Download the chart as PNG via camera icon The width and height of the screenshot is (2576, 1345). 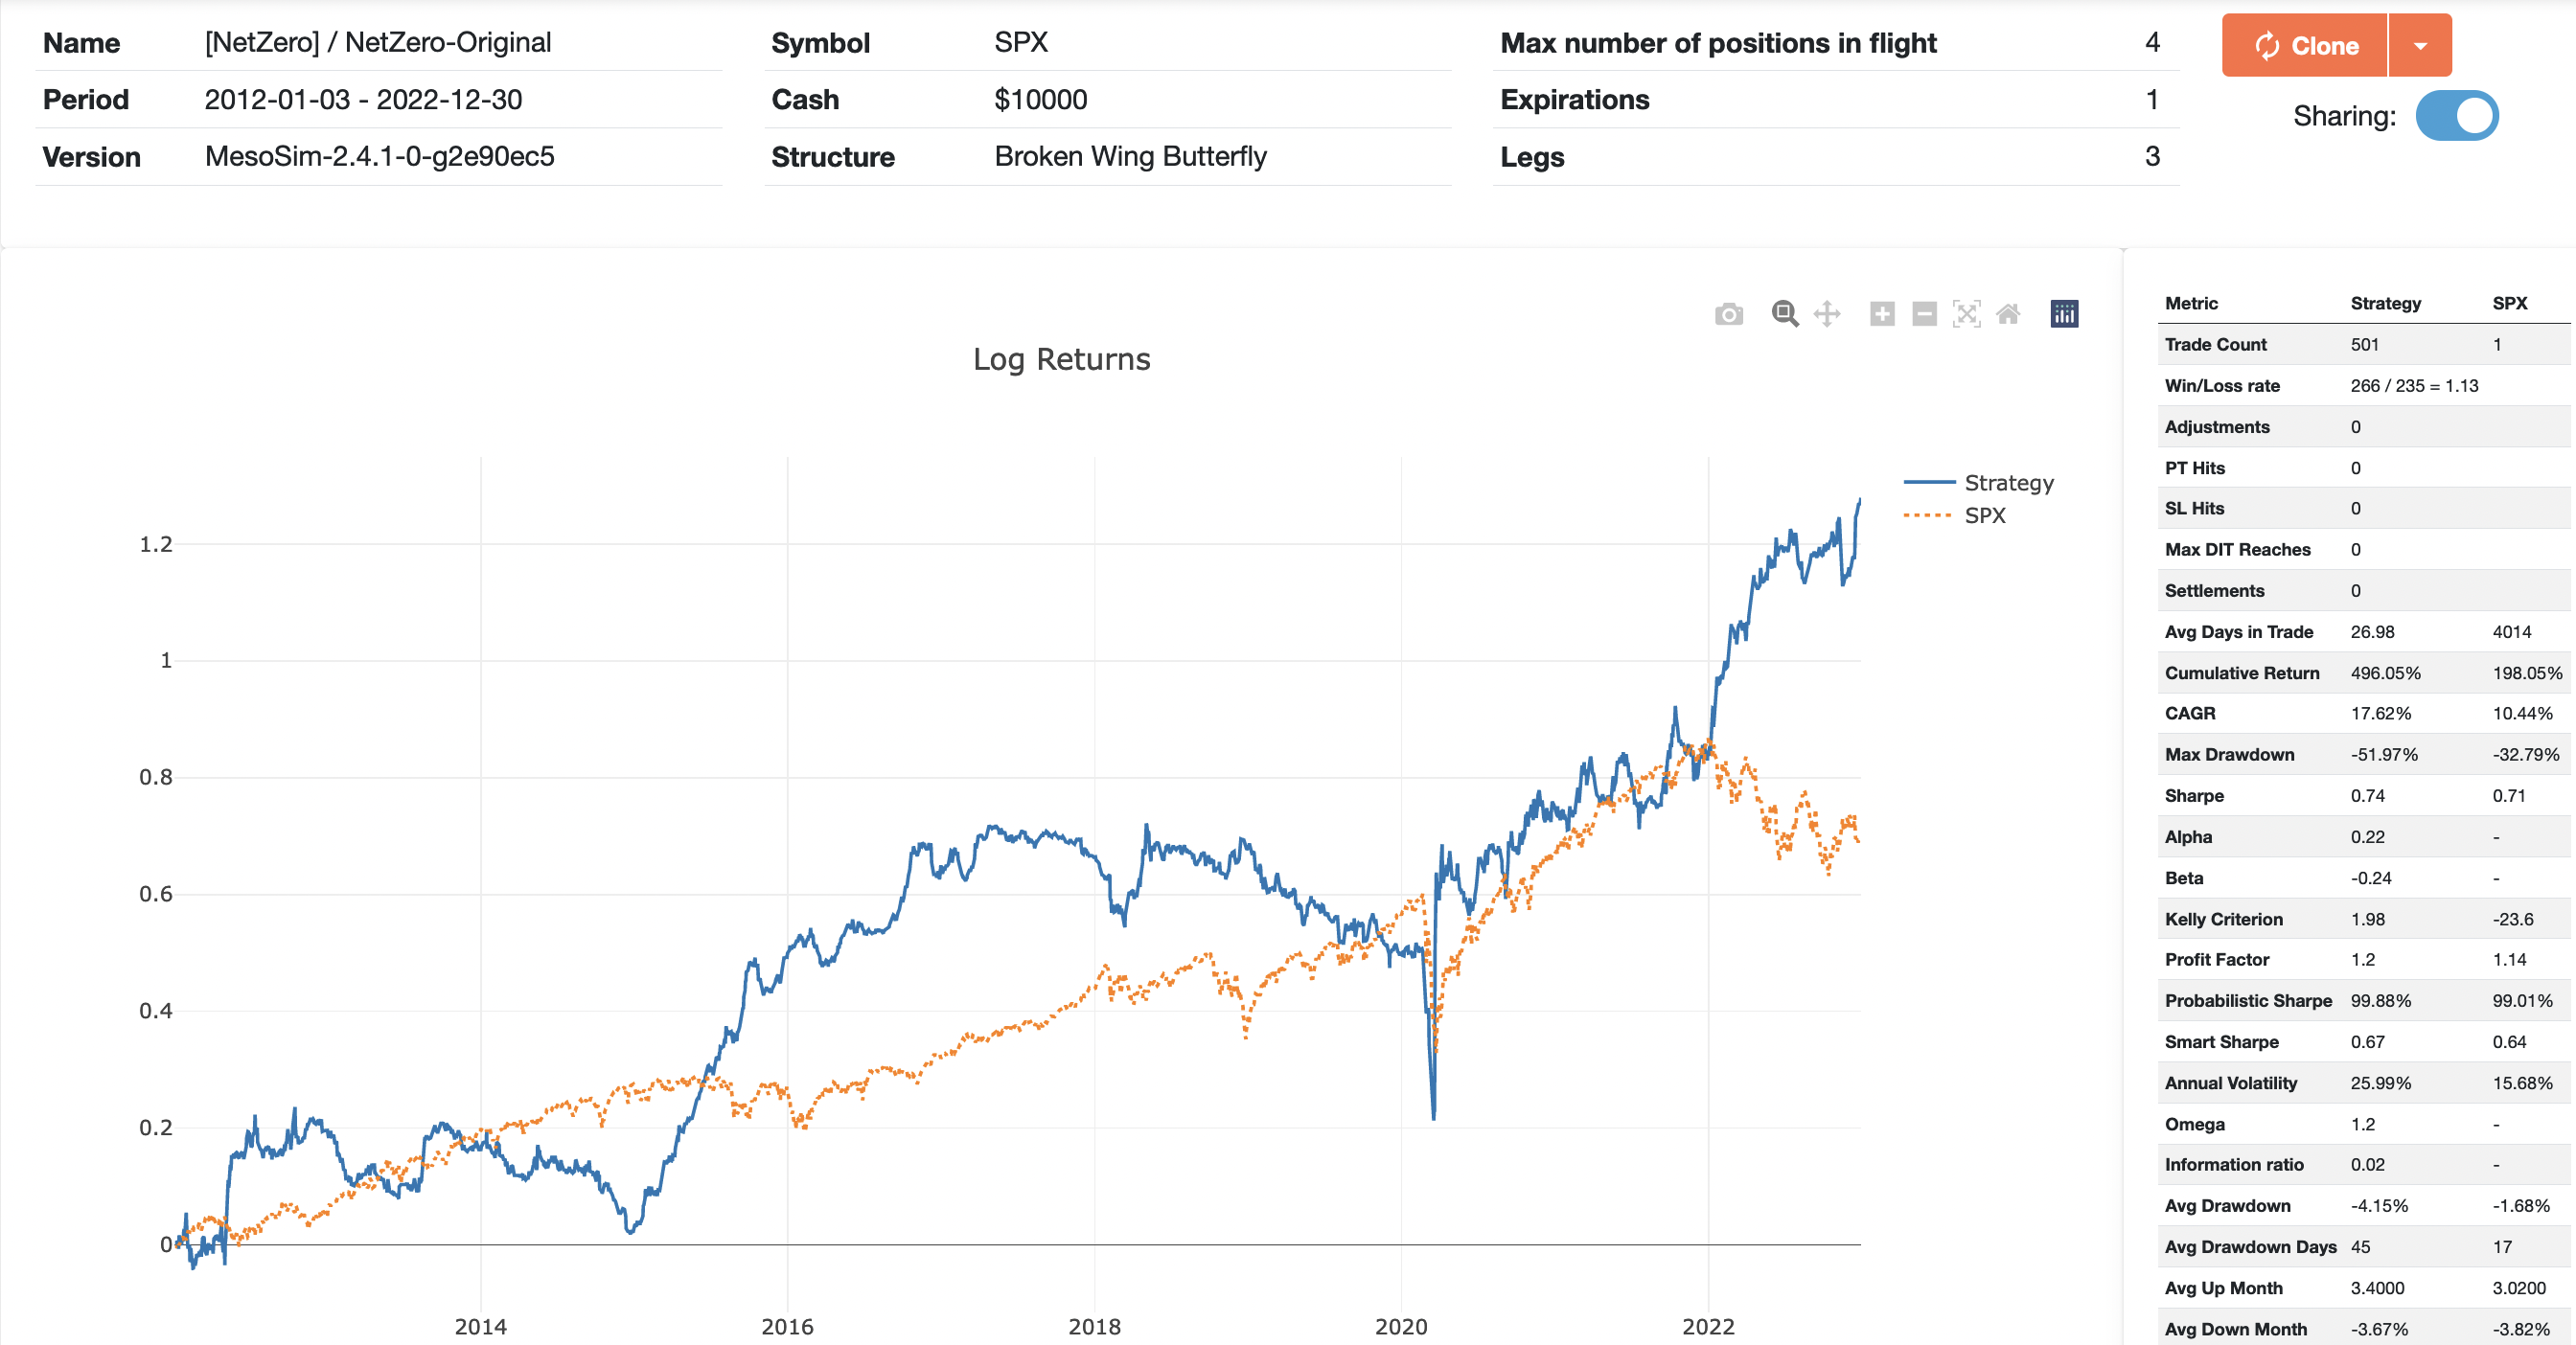1728,315
